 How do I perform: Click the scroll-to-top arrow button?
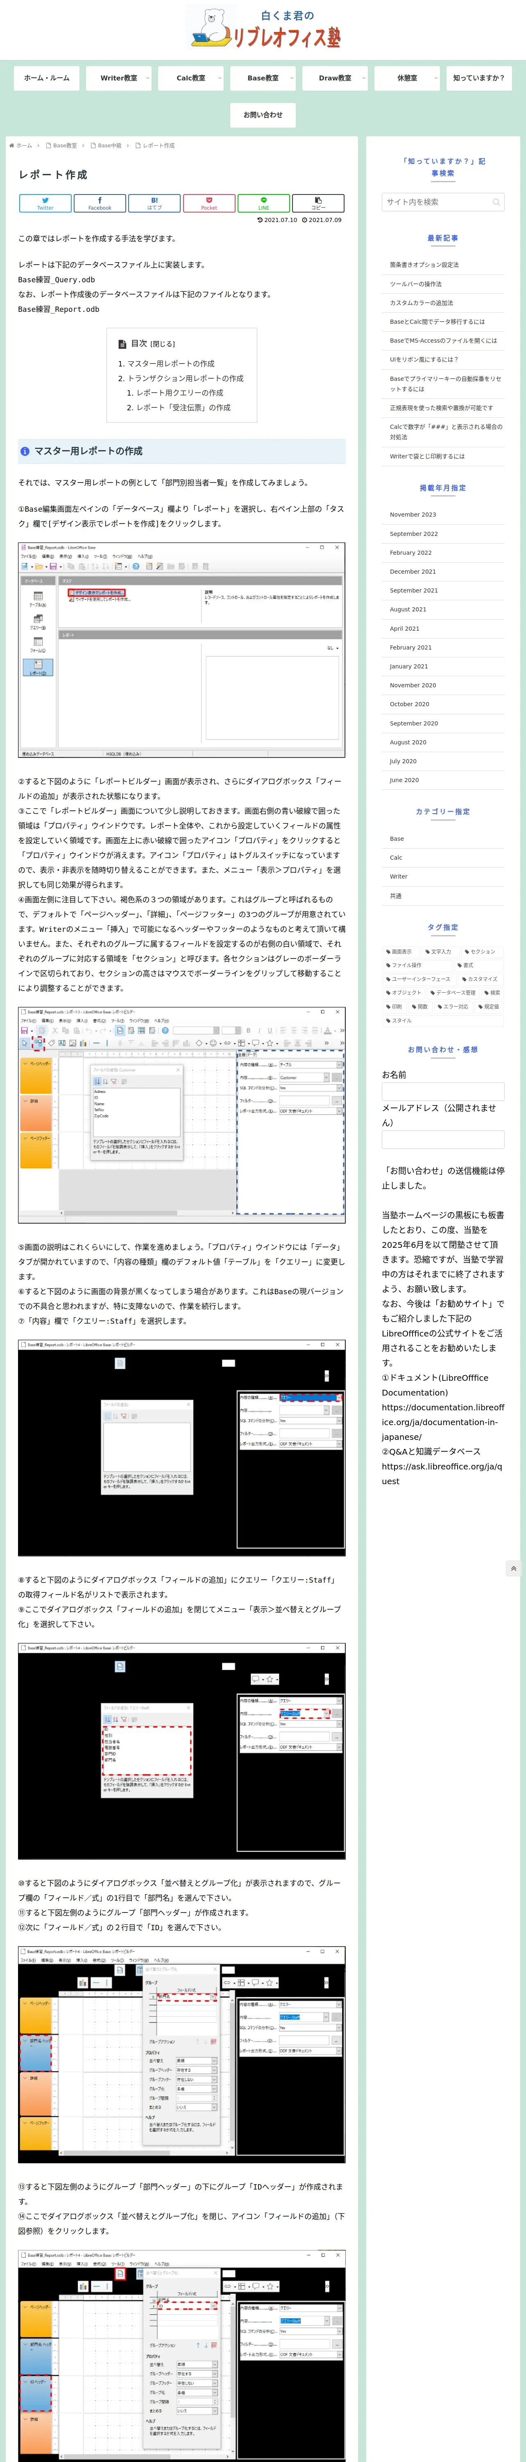pos(514,1568)
